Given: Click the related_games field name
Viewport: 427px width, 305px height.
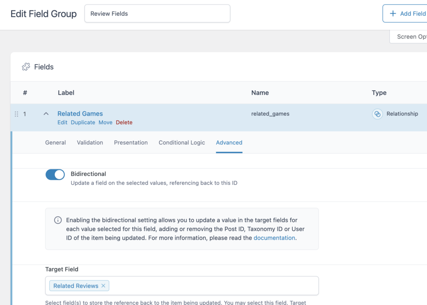Looking at the screenshot, I should click(x=270, y=114).
